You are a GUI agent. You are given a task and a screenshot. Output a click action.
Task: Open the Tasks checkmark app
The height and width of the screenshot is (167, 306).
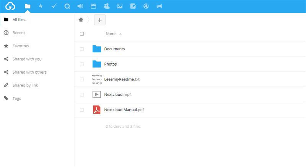pos(54,6)
